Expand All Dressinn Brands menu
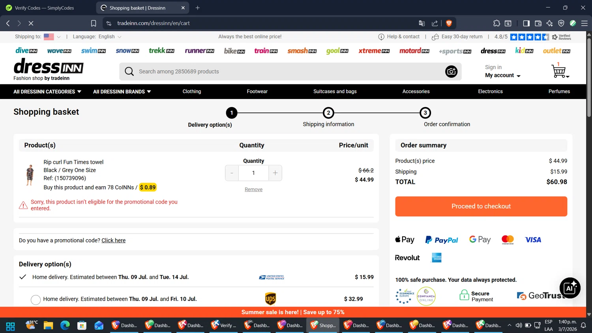 pos(122,92)
